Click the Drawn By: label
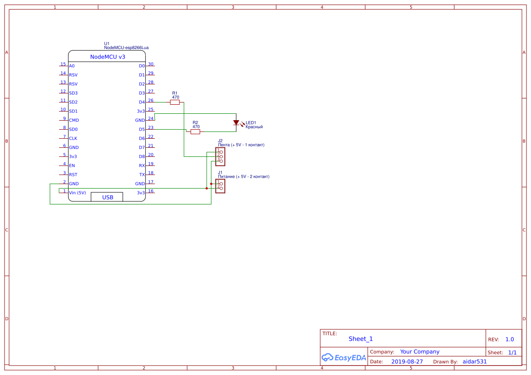The image size is (531, 375). click(x=445, y=362)
